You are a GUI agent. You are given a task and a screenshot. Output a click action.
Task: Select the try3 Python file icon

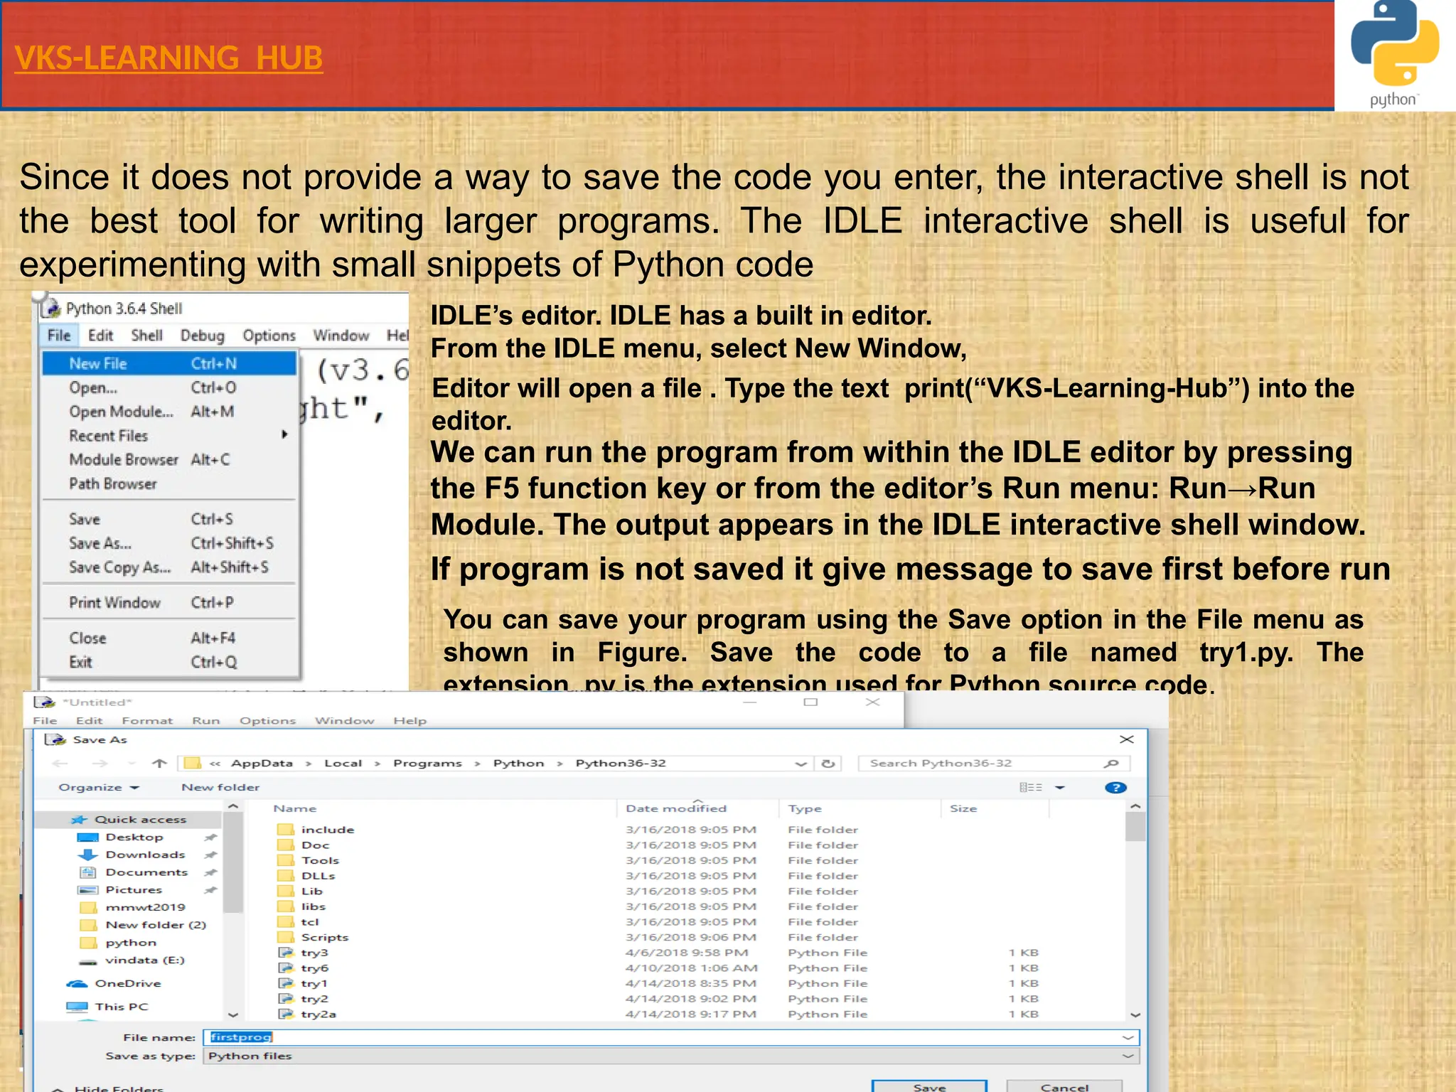click(x=285, y=953)
